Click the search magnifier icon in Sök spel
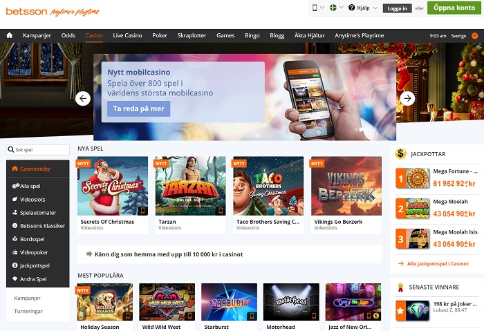 [x=11, y=150]
